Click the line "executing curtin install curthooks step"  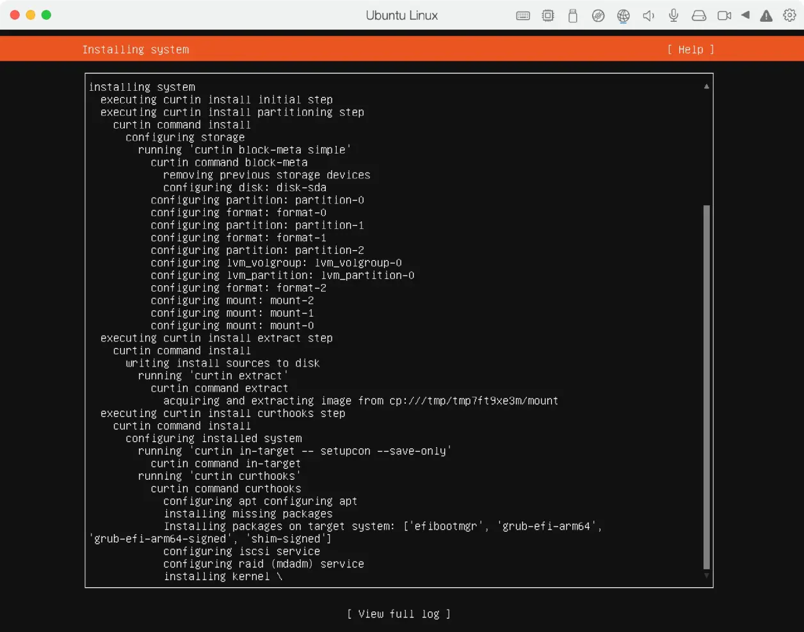(223, 413)
